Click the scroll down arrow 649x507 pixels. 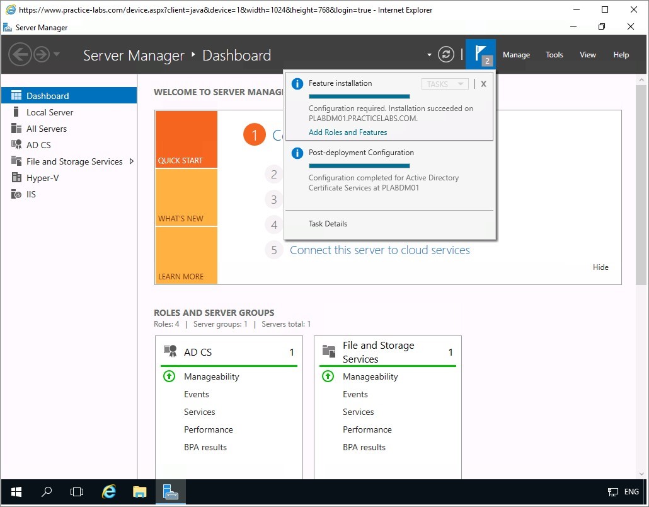[641, 474]
